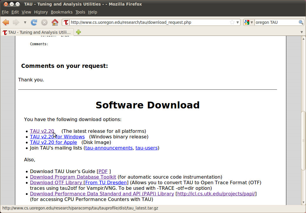Open the Bookmarks menu
The height and width of the screenshot is (213, 306).
click(62, 12)
